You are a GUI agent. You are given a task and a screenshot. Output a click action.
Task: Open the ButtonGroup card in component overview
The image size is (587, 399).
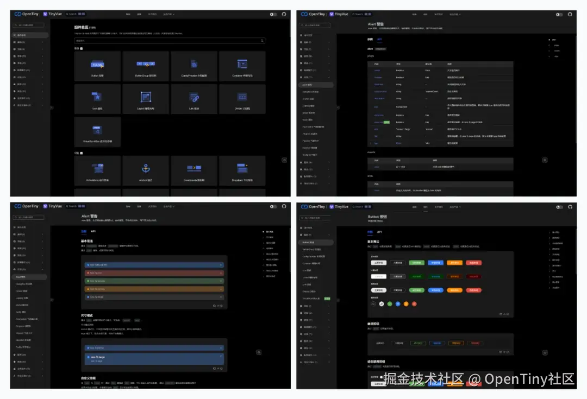146,66
